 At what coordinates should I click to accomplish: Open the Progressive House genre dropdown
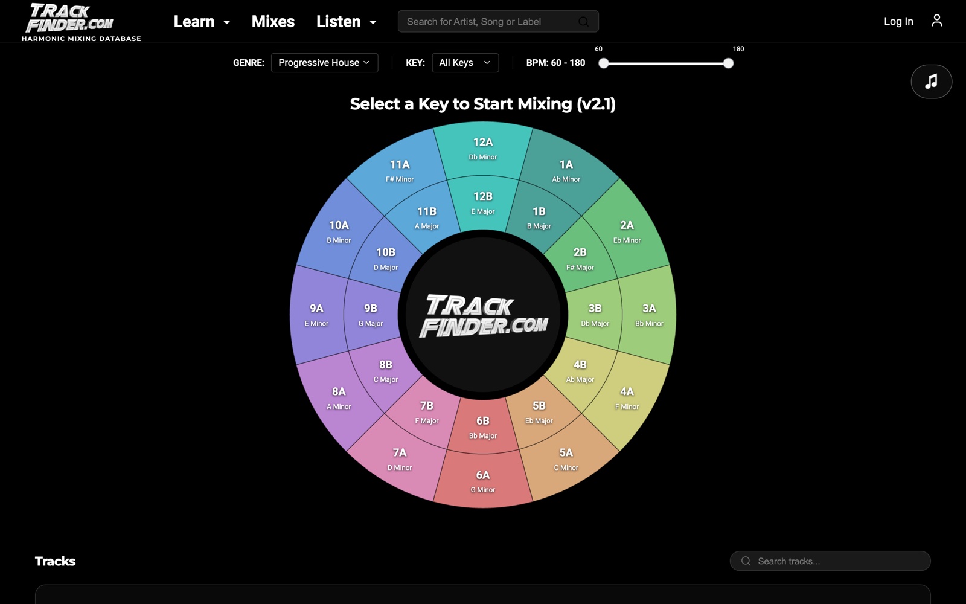click(x=324, y=63)
